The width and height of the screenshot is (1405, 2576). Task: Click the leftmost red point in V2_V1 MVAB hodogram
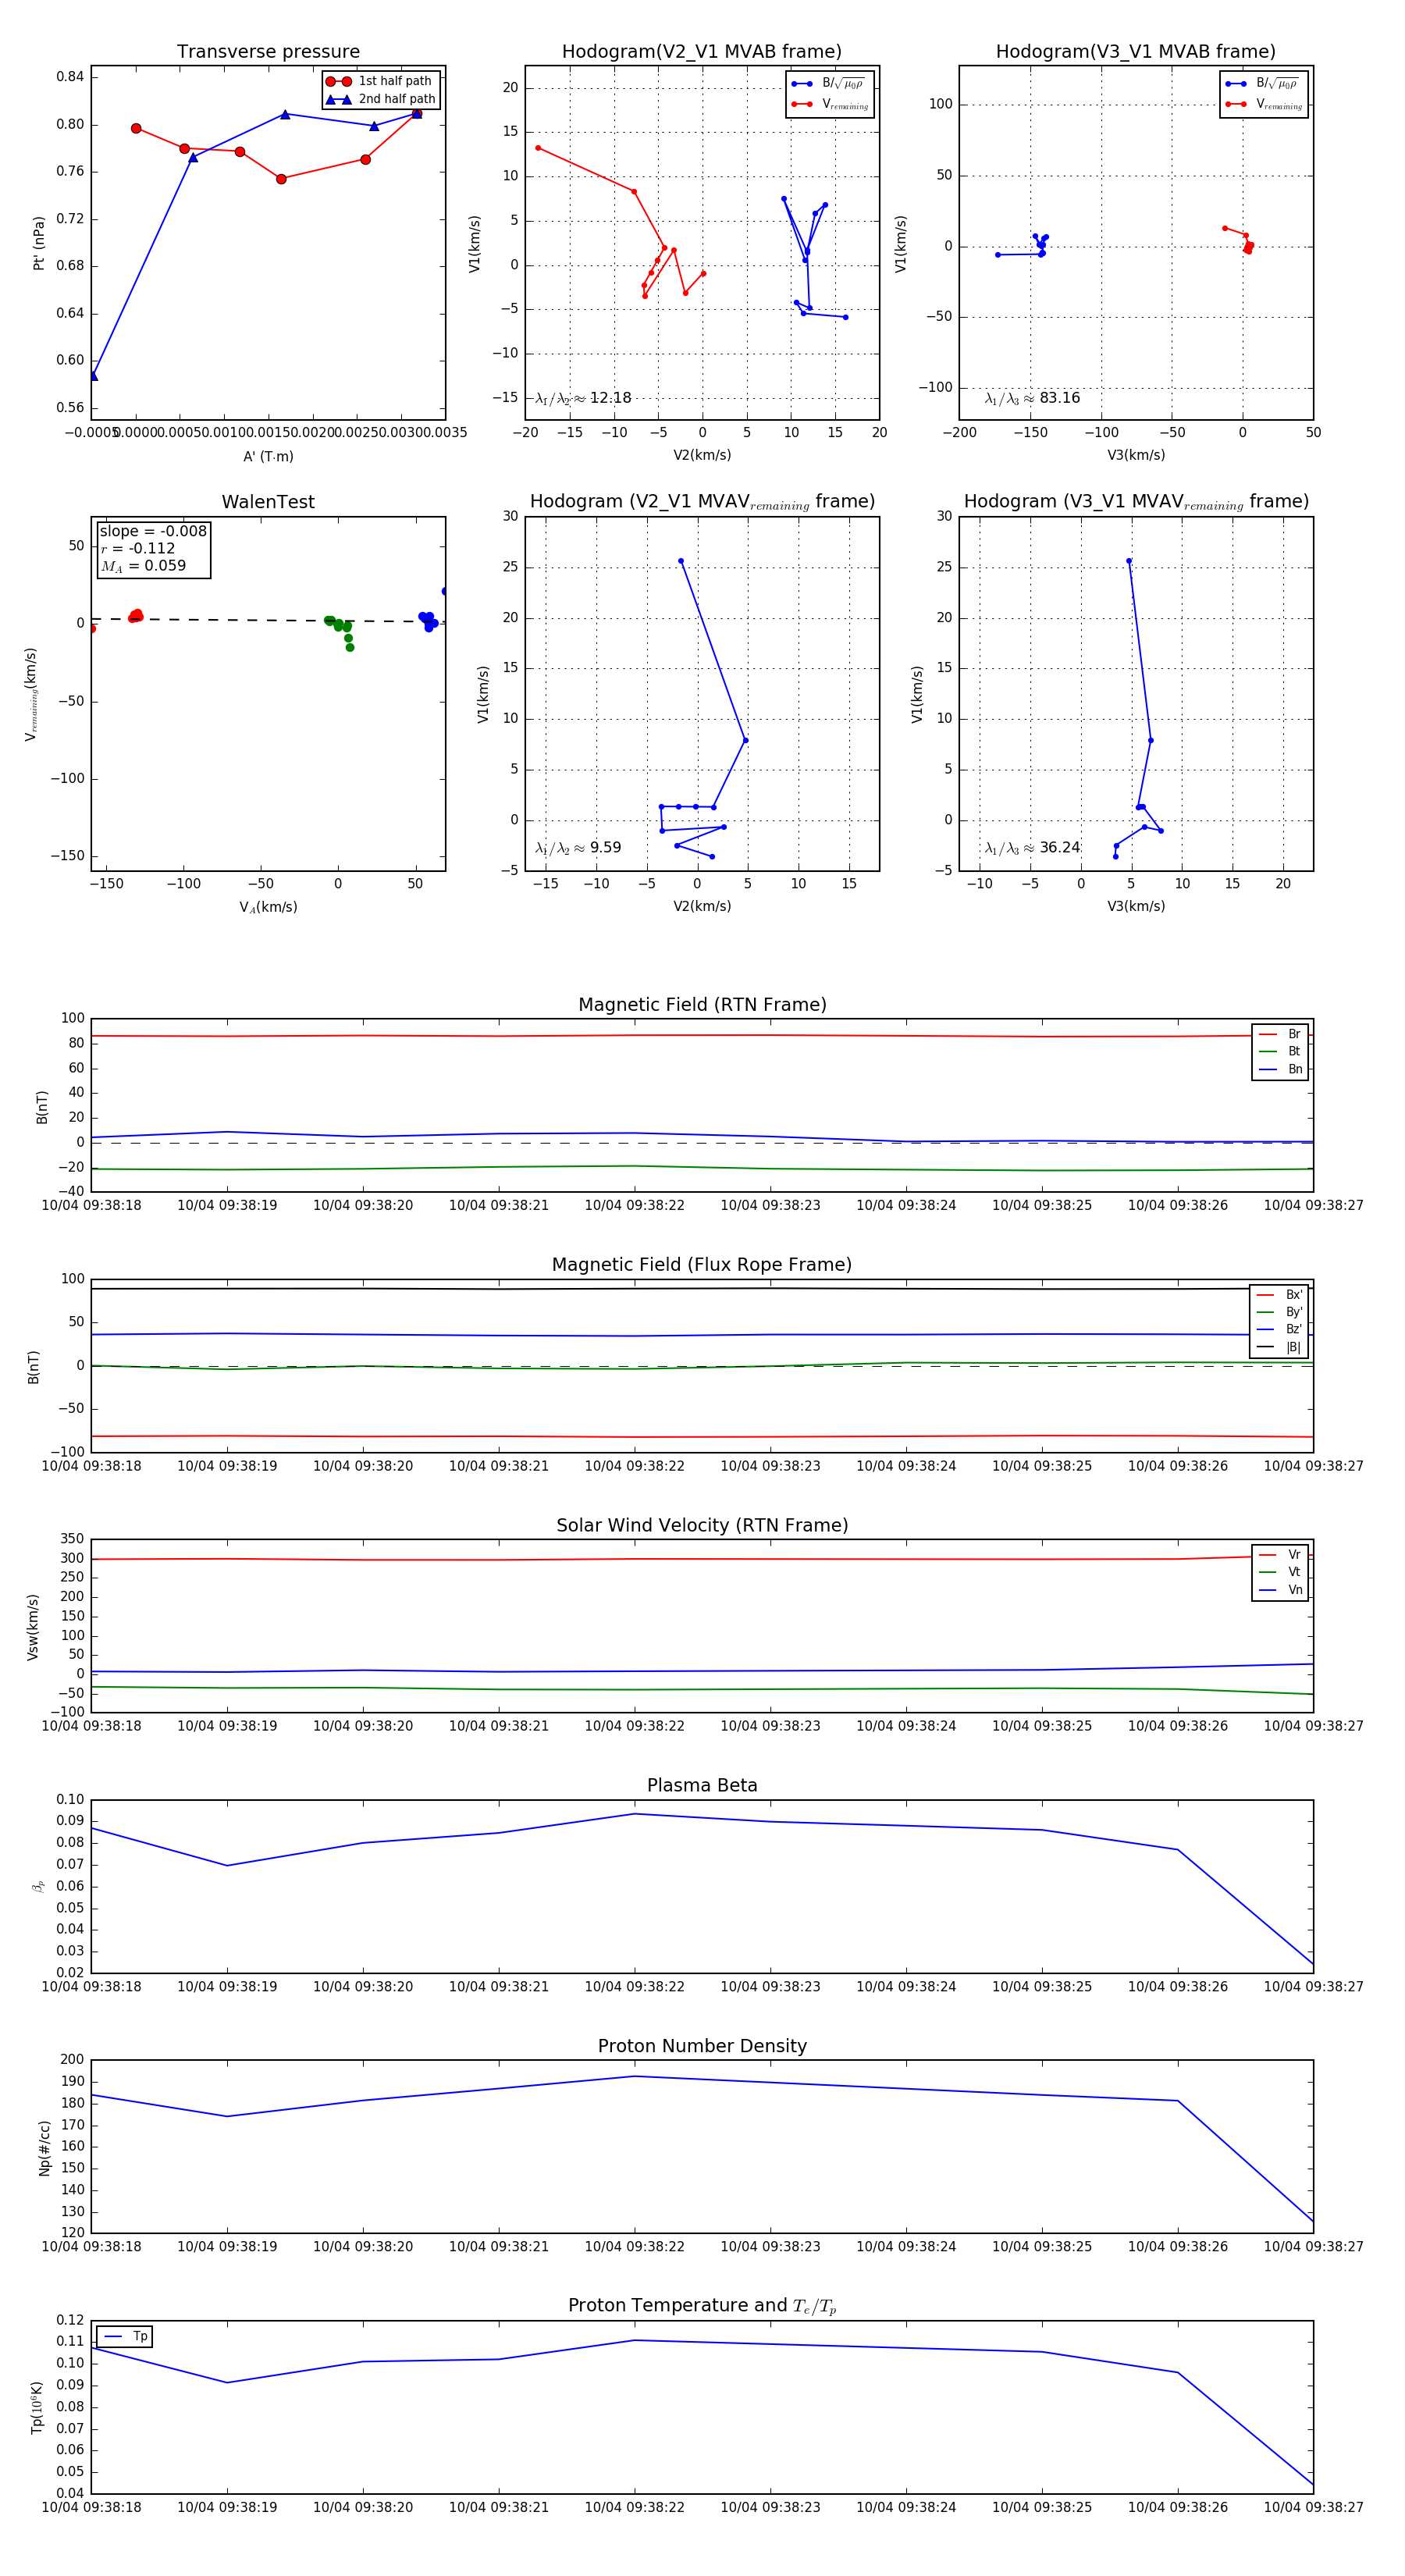[x=538, y=148]
